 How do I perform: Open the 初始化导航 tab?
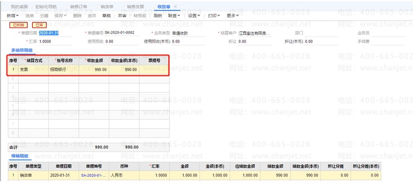click(46, 6)
